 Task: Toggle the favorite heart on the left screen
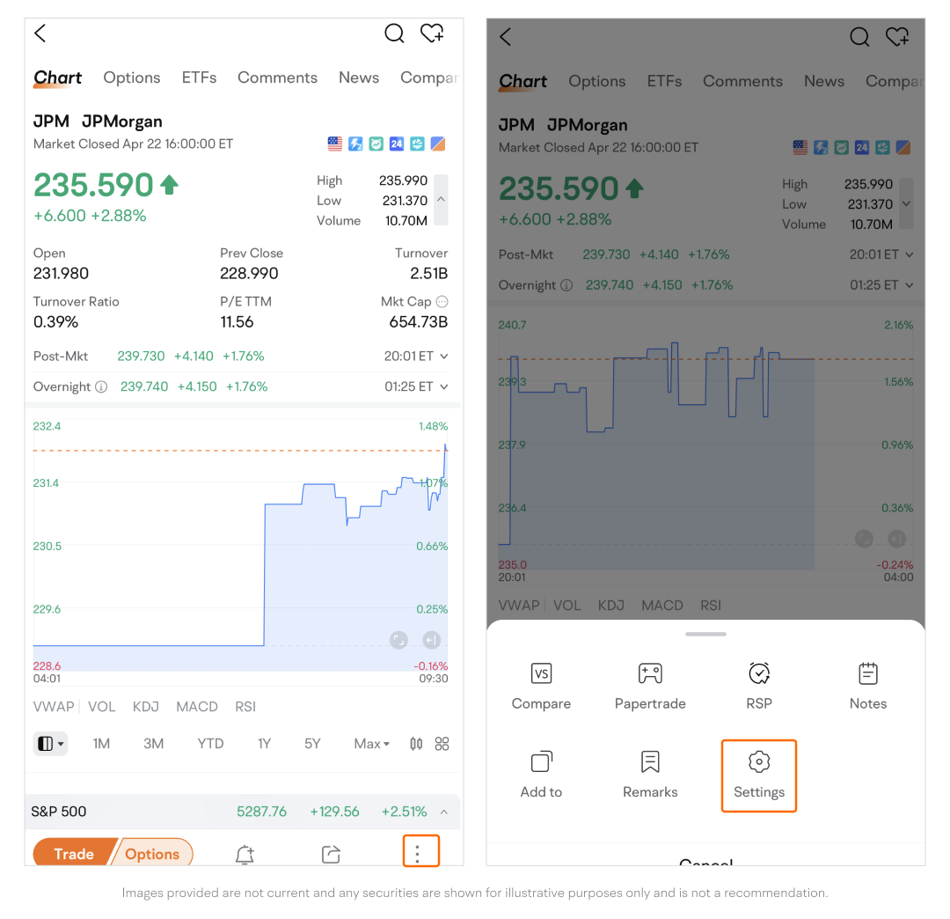432,33
